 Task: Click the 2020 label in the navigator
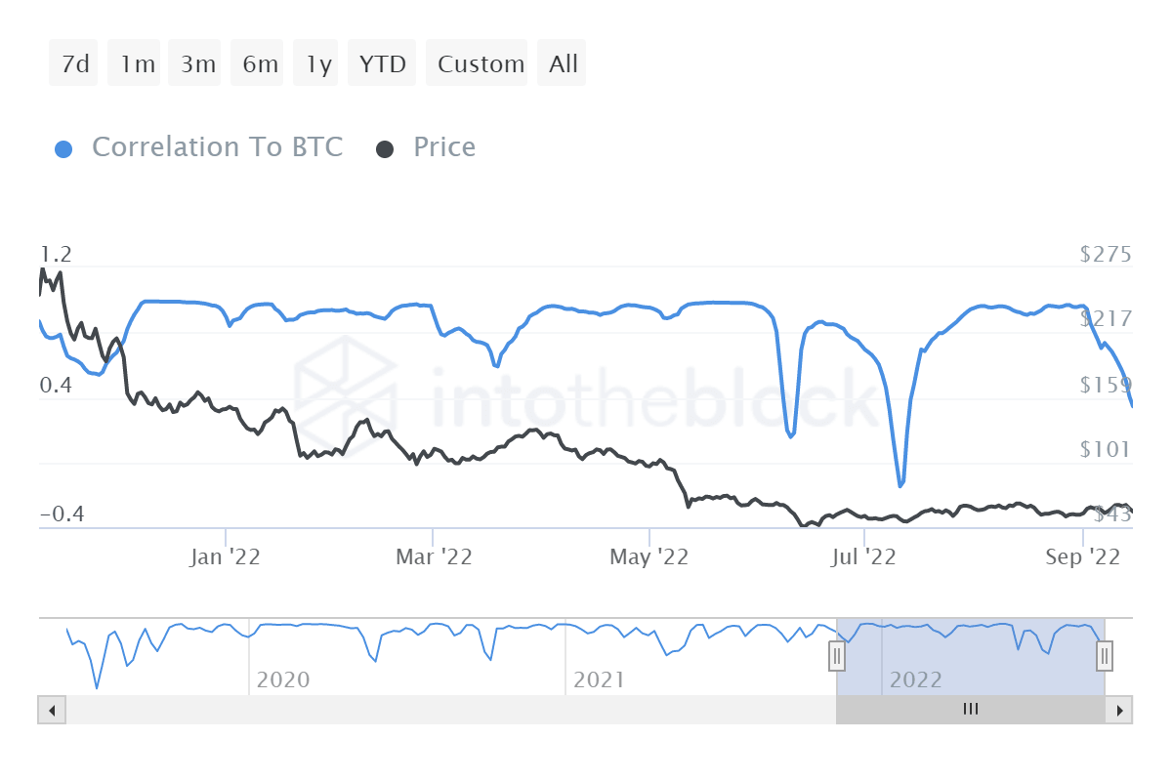pyautogui.click(x=282, y=679)
